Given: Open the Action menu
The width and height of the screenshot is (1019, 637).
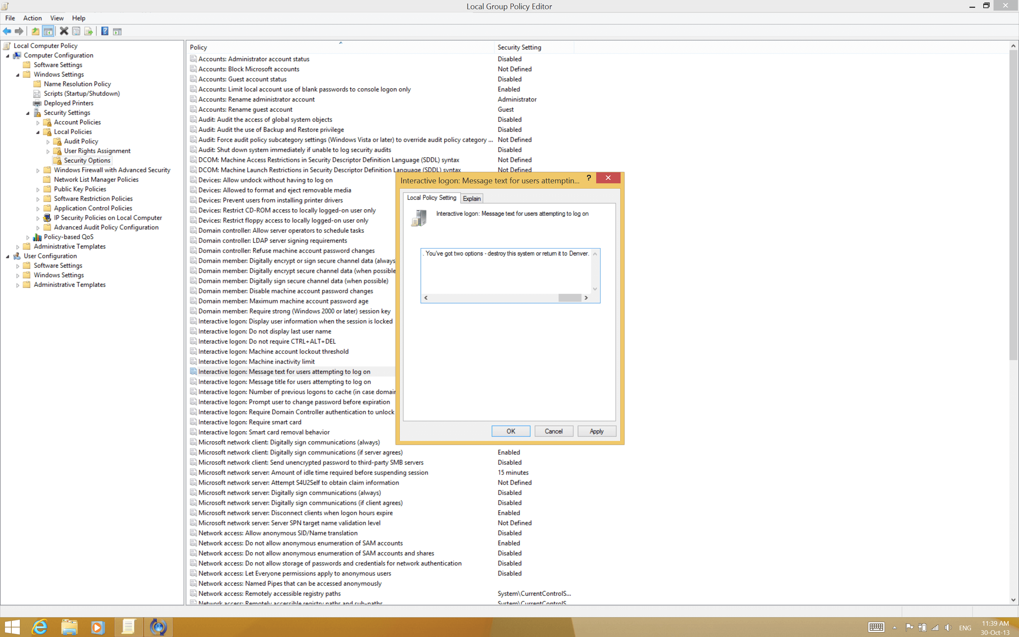Looking at the screenshot, I should tap(33, 18).
